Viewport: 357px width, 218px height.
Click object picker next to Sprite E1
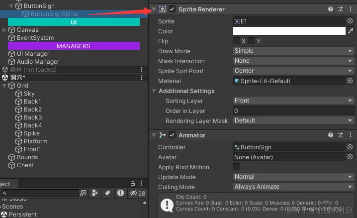[350, 21]
